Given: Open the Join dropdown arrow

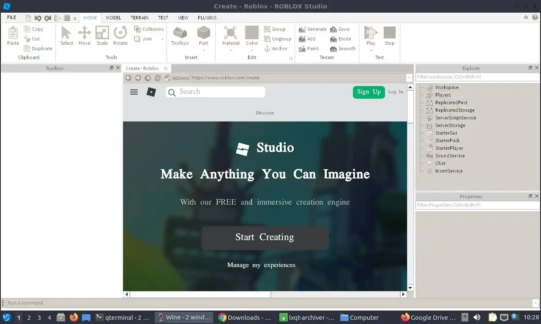Looking at the screenshot, I should (x=162, y=39).
